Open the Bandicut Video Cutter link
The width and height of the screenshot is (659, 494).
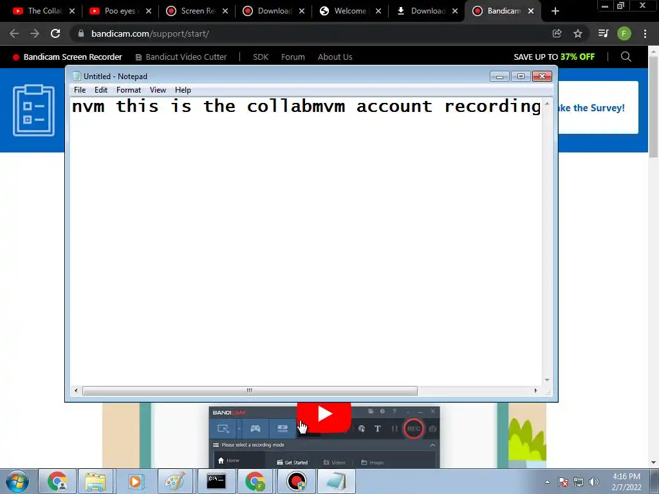[x=181, y=57]
